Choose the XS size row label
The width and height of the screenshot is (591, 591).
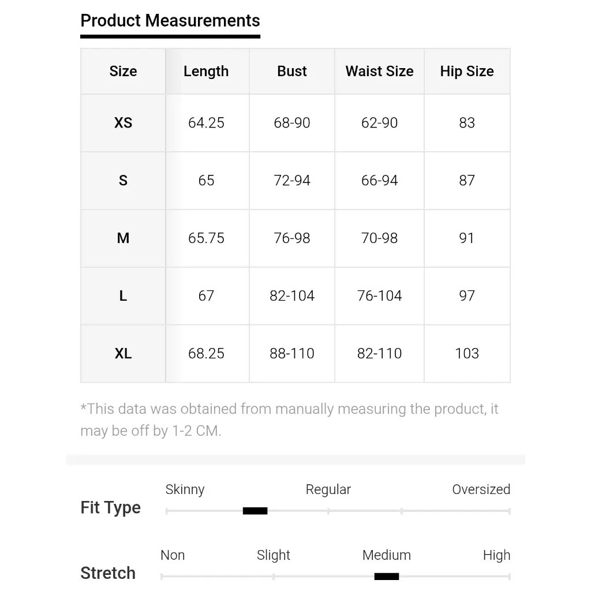pos(123,123)
